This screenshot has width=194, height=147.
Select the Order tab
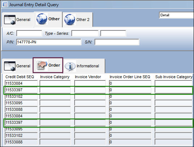[x=48, y=65]
